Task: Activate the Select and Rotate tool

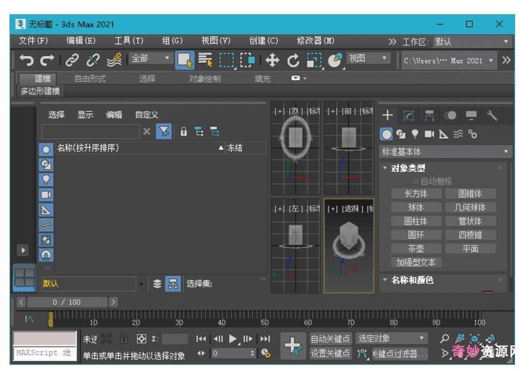Action: tap(293, 61)
